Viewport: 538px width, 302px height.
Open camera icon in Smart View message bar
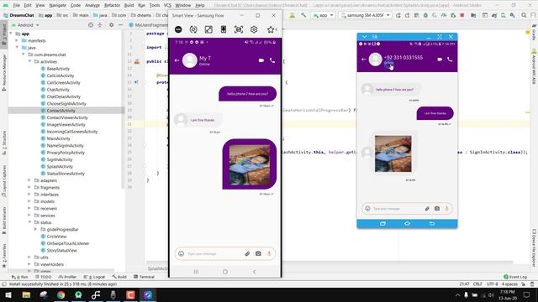[258, 253]
